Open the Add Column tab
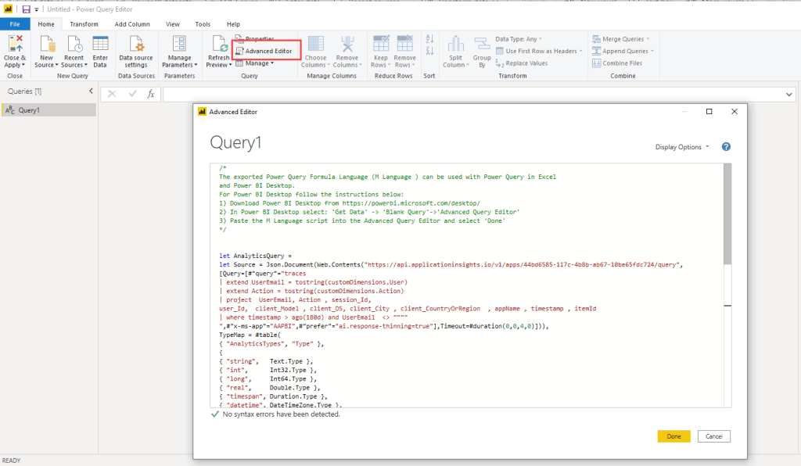The width and height of the screenshot is (801, 466). (x=132, y=24)
